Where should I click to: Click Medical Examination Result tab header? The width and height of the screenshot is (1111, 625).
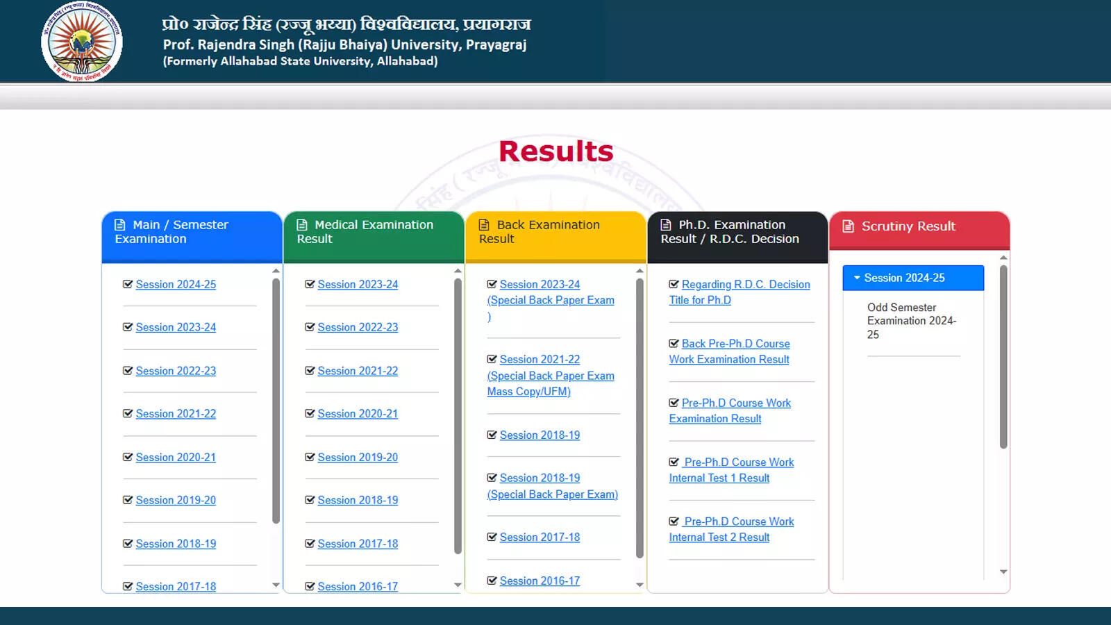pyautogui.click(x=374, y=237)
